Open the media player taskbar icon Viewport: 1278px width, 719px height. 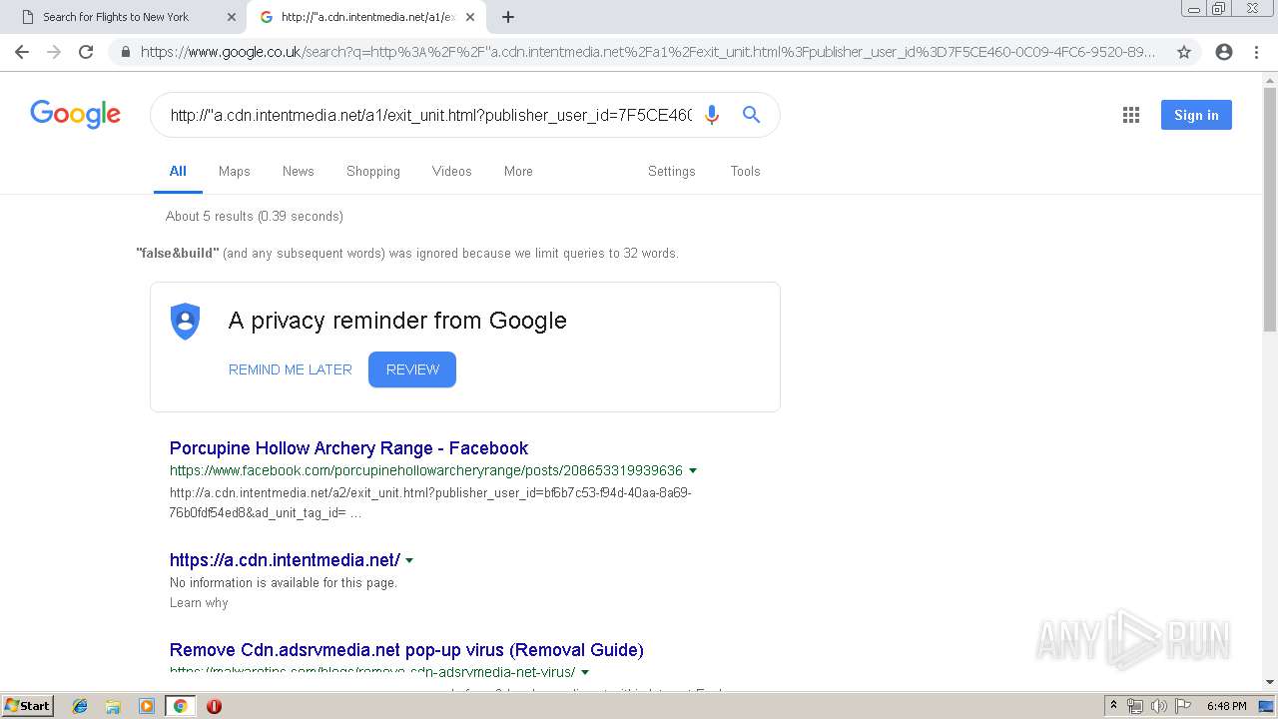click(147, 706)
